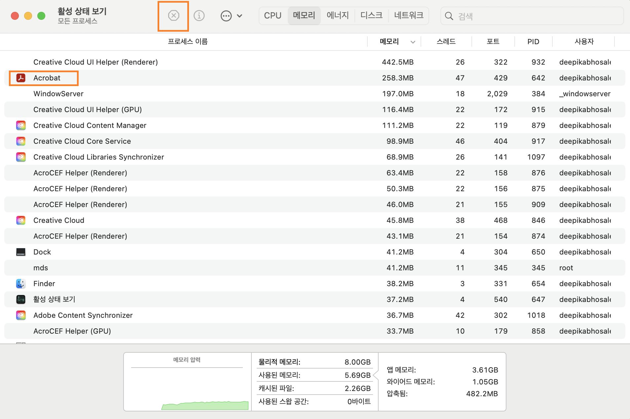Click the Dock process icon
Image resolution: width=630 pixels, height=419 pixels.
point(21,252)
